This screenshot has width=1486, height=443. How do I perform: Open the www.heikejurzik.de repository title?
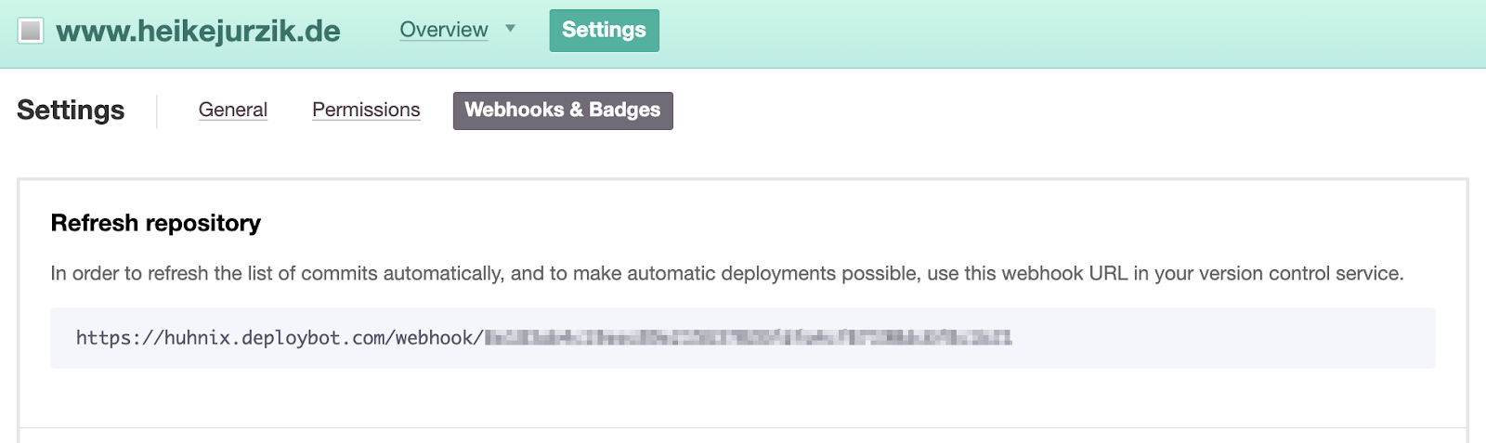198,31
